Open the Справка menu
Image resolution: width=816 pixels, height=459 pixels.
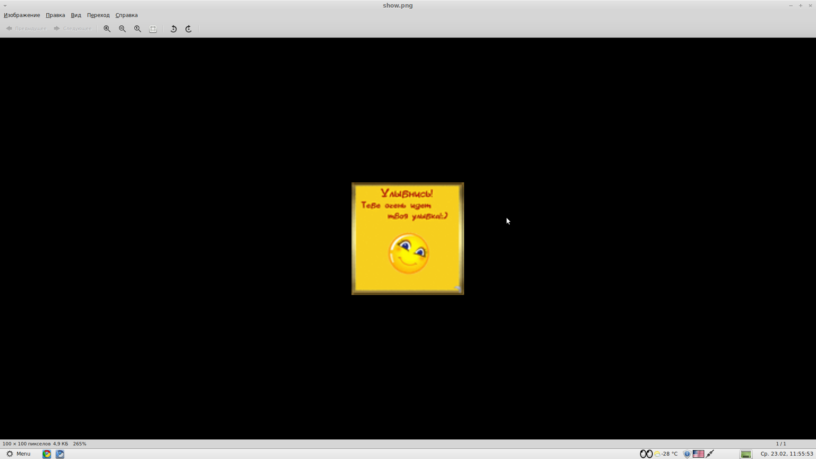(x=126, y=15)
